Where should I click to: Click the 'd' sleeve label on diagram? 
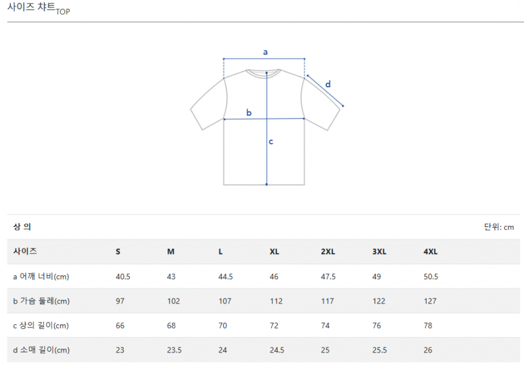tap(328, 83)
